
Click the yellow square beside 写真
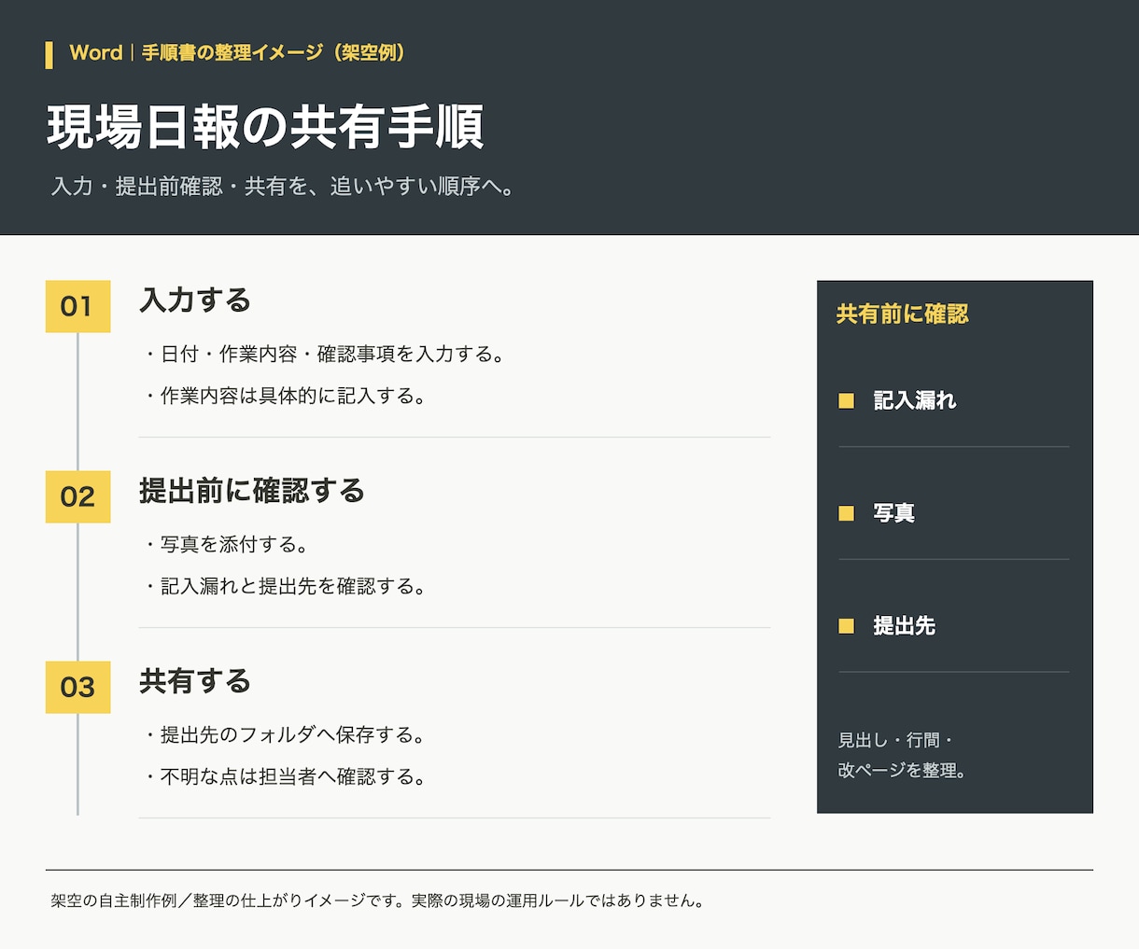tap(846, 513)
